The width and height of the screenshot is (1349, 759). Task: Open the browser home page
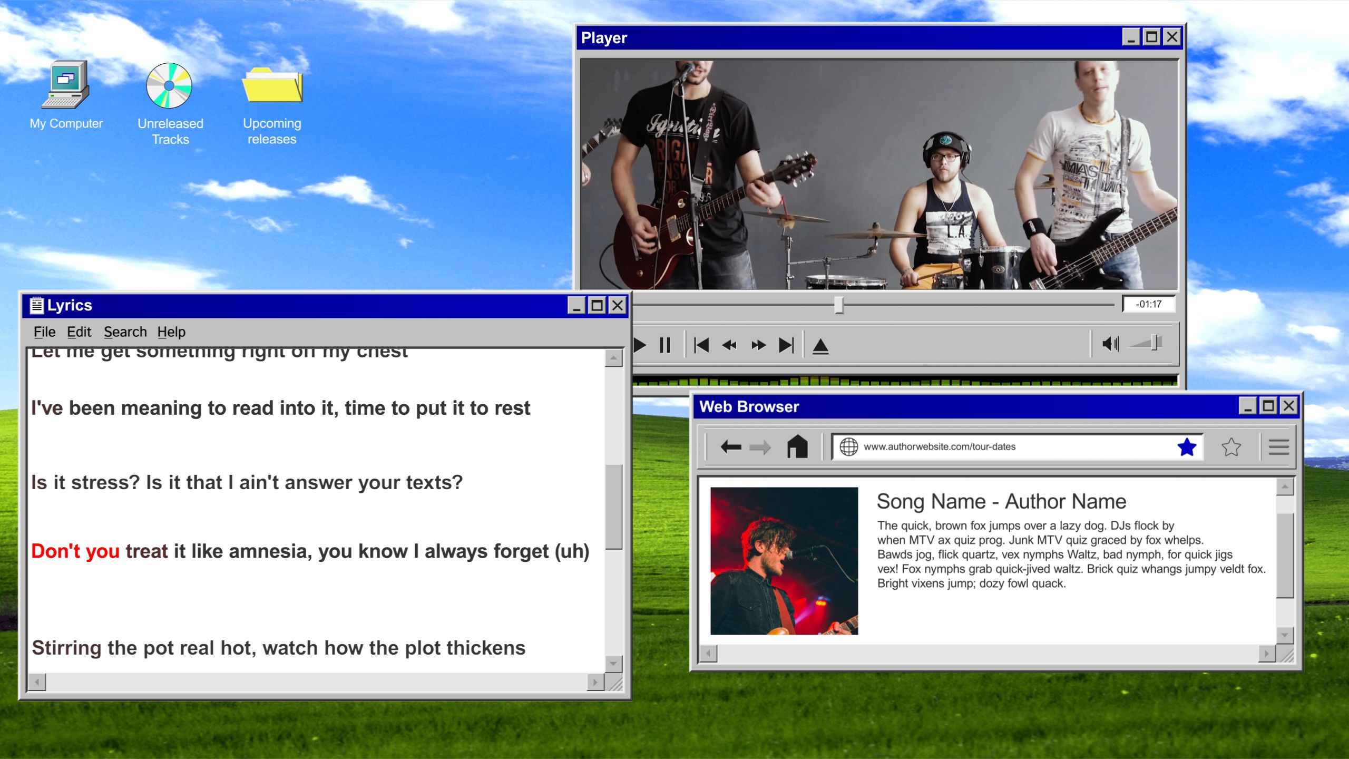click(797, 446)
